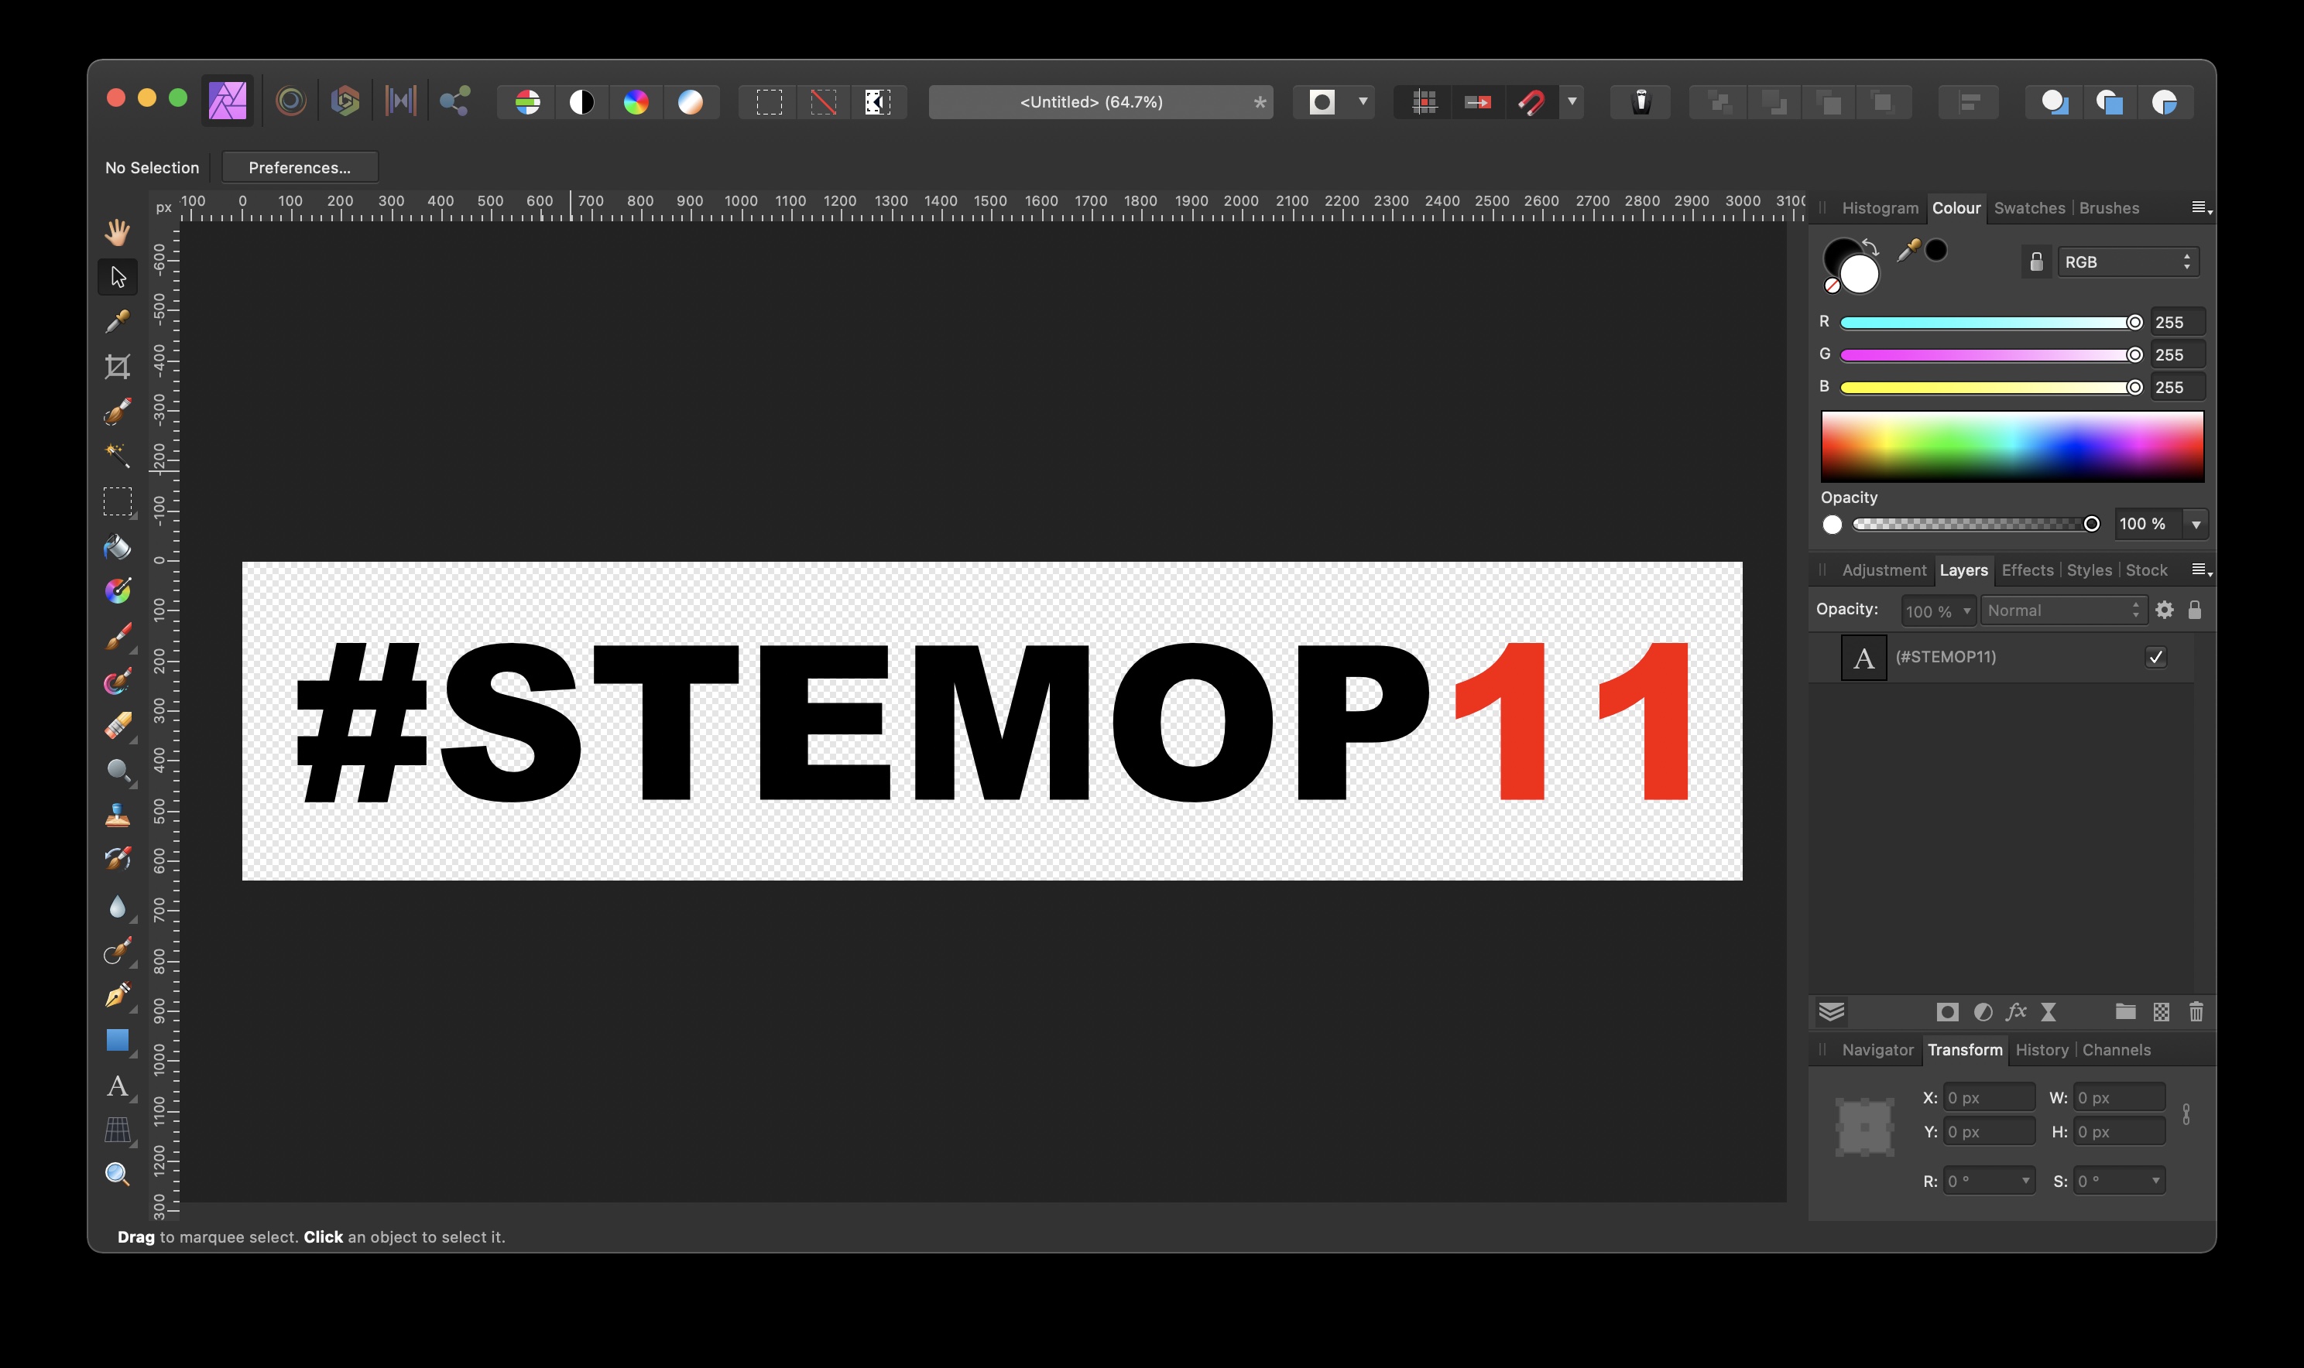Select the Crop tool
2304x1368 pixels.
pyautogui.click(x=117, y=366)
